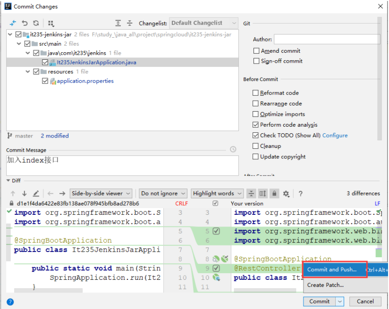
Task: Toggle the diff scroll-sync lock icon
Action: coord(274,194)
